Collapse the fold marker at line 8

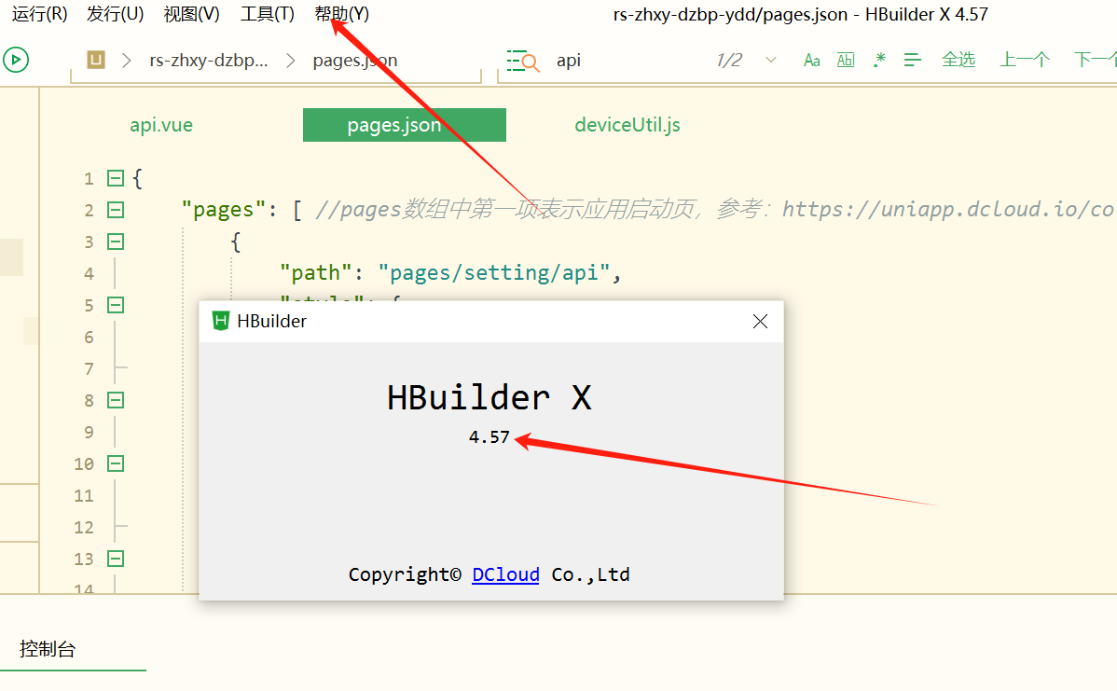tap(116, 400)
